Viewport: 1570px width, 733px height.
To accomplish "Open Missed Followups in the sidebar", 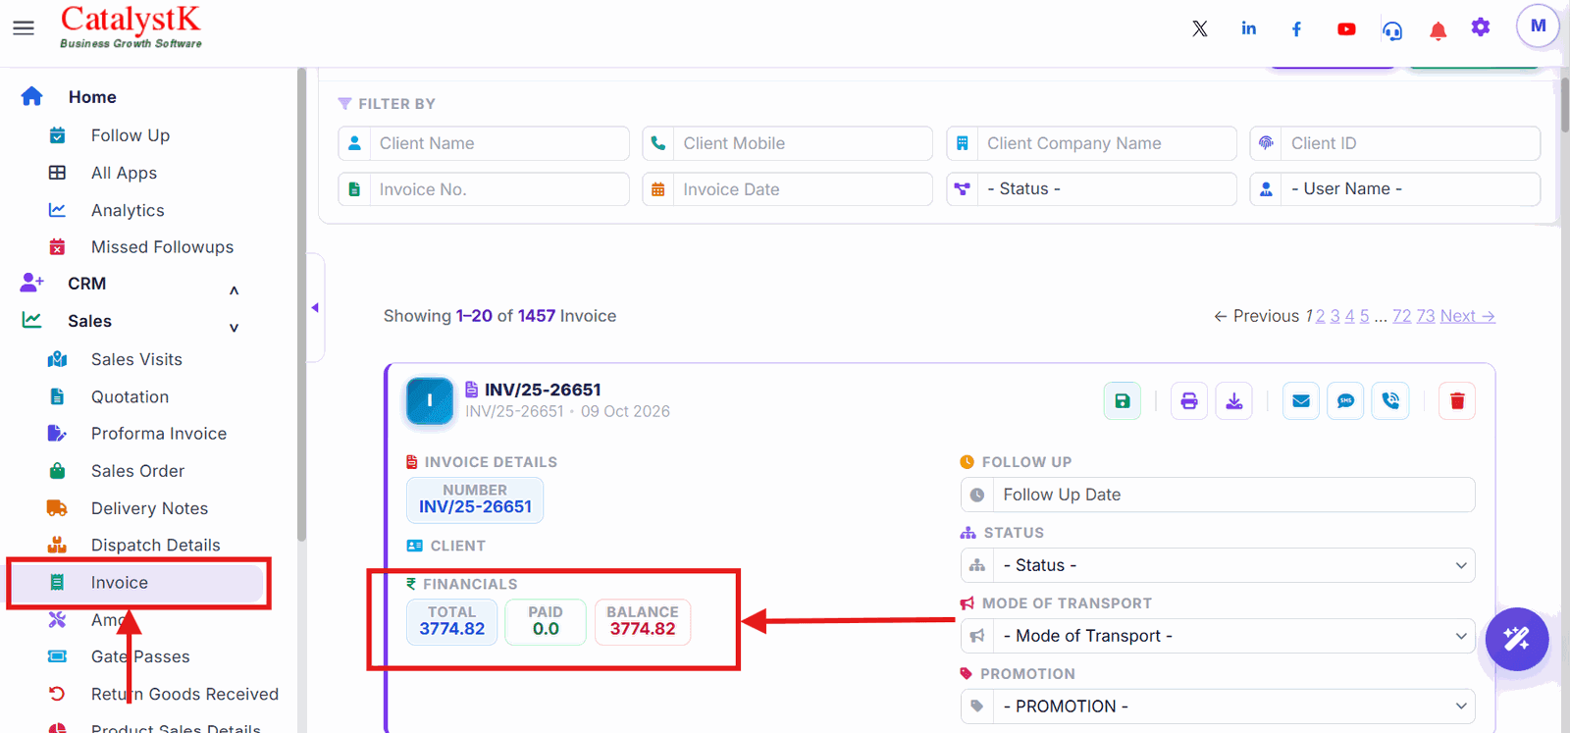I will coord(162,247).
